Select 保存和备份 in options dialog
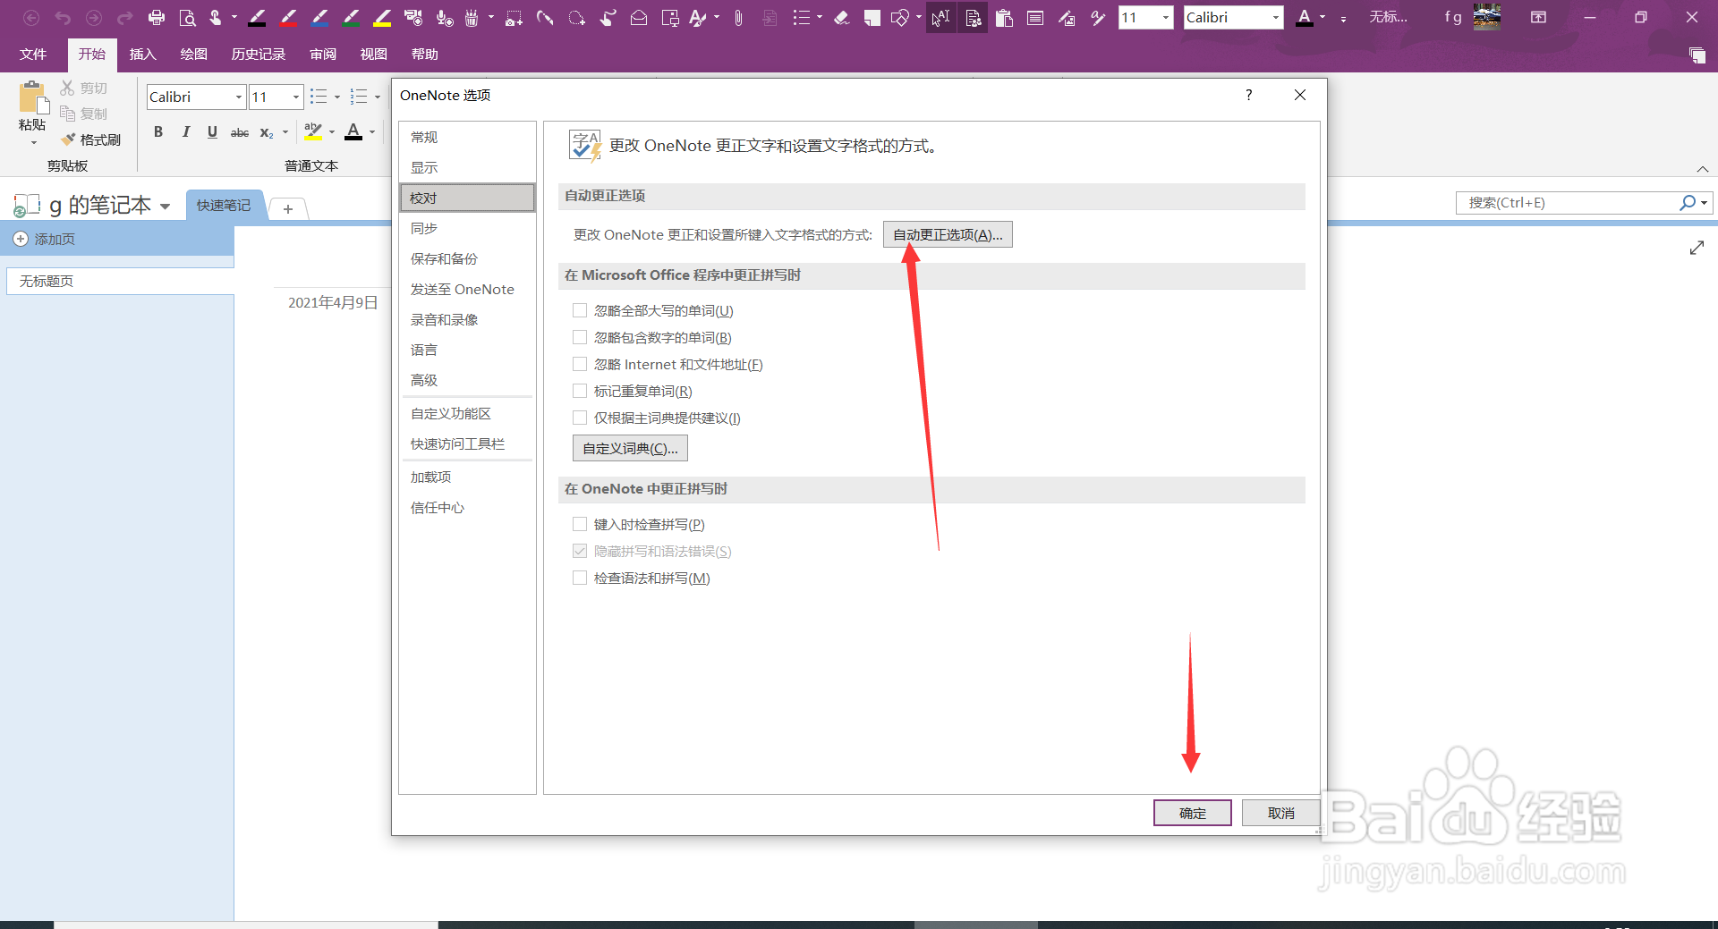This screenshot has height=929, width=1718. coord(467,258)
